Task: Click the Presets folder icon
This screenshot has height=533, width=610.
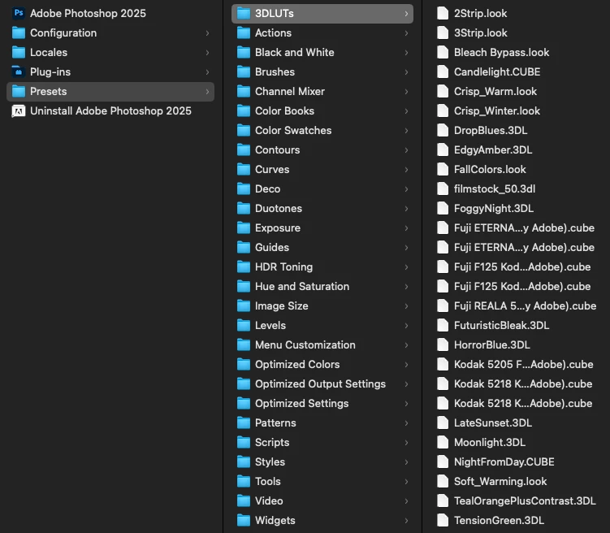Action: point(19,92)
